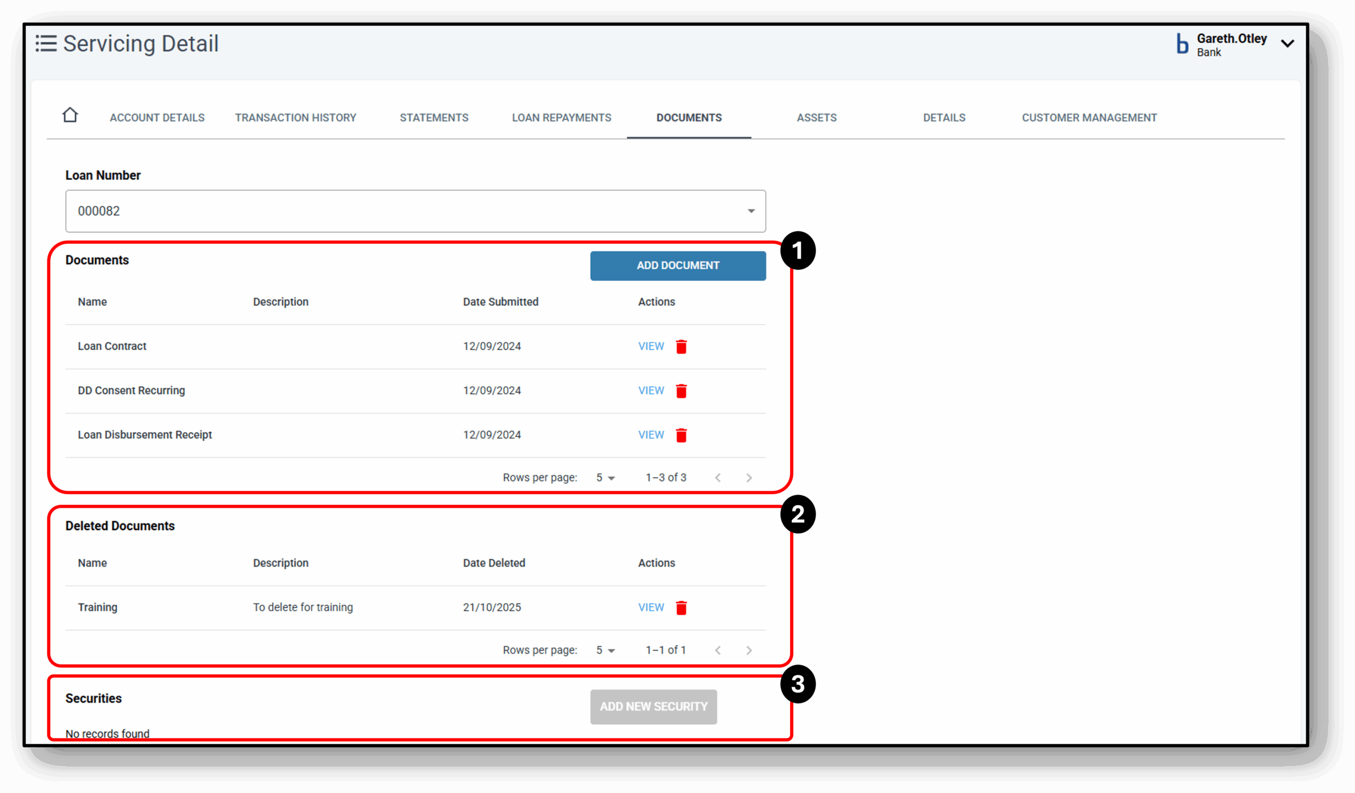1355x793 pixels.
Task: Open the Loan Repayments tab
Action: click(562, 117)
